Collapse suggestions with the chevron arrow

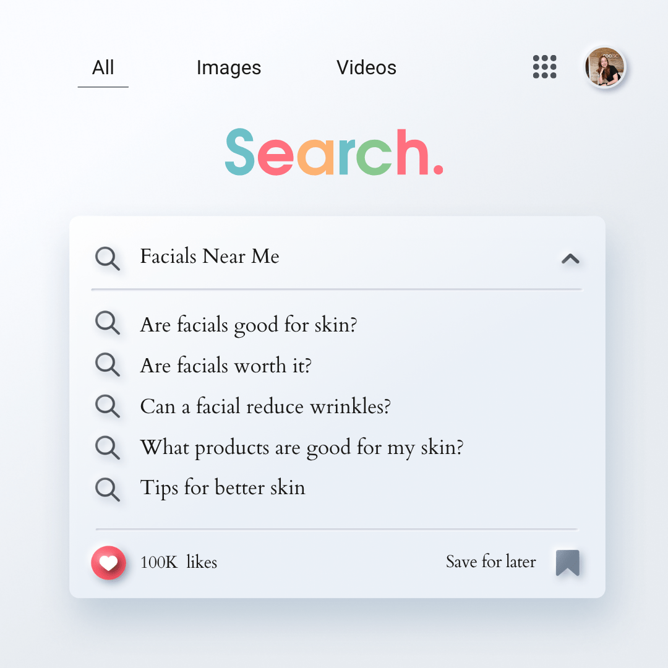pyautogui.click(x=570, y=259)
